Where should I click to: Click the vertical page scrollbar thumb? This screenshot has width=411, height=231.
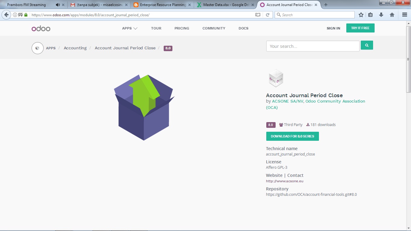point(408,59)
